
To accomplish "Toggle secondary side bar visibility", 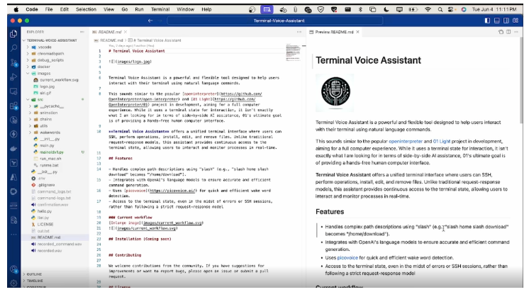I will pyautogui.click(x=506, y=21).
